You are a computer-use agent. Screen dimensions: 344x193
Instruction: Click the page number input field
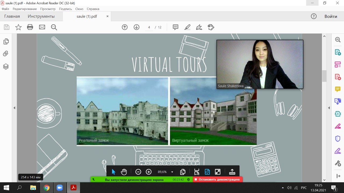point(149,27)
